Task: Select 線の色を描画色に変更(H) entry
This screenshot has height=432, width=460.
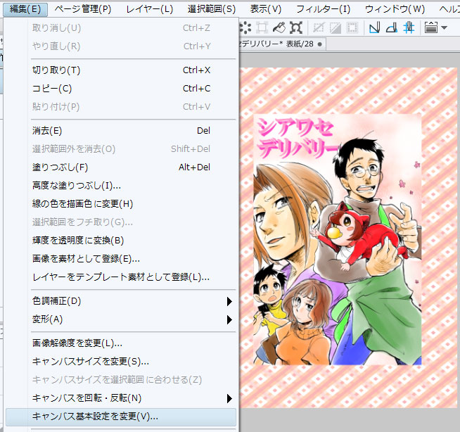Action: coord(121,203)
